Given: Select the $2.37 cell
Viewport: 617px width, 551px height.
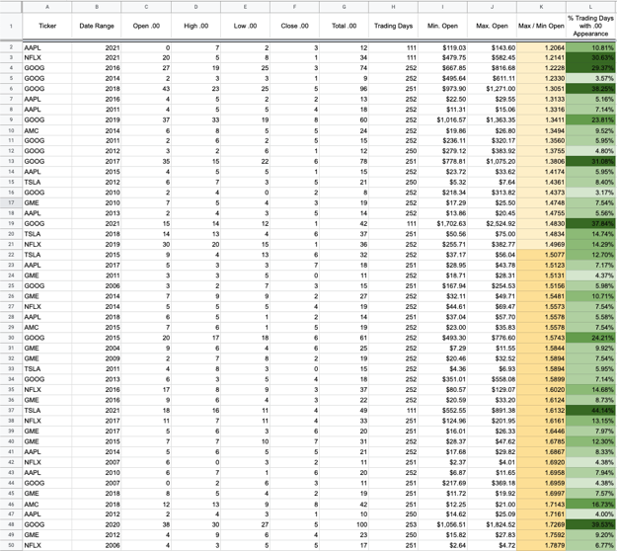Looking at the screenshot, I should point(442,462).
